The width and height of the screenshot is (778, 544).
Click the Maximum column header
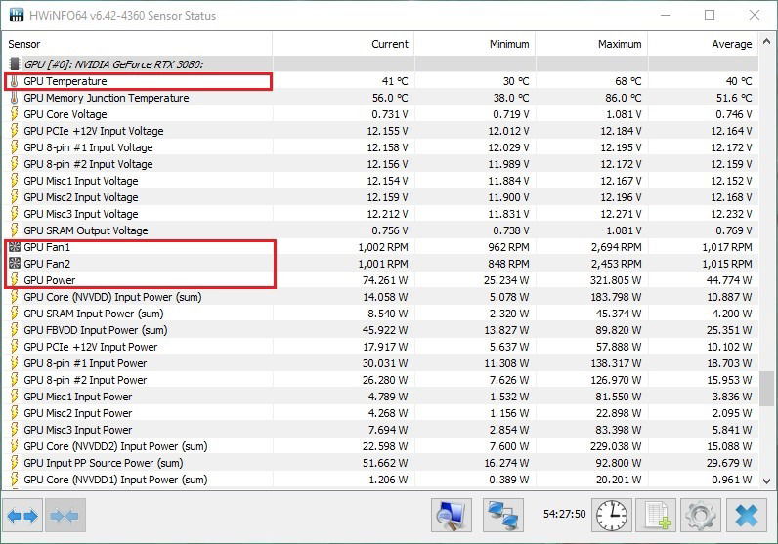[591, 44]
